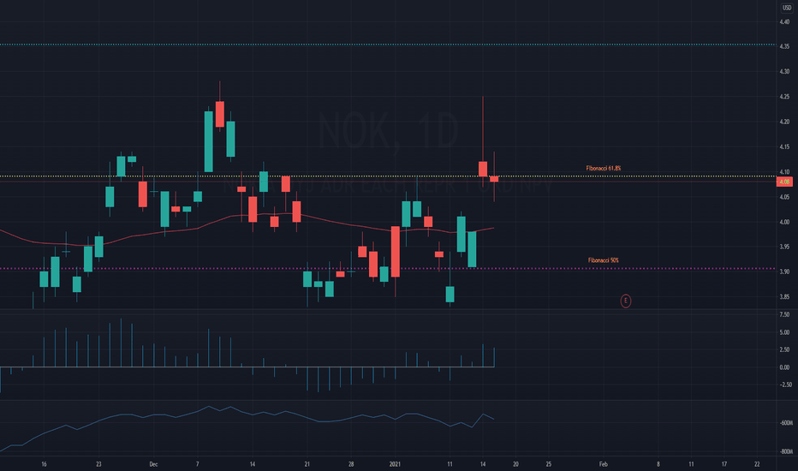Select the cyan dotted line near 4.35
Image resolution: width=798 pixels, height=471 pixels.
(x=387, y=45)
